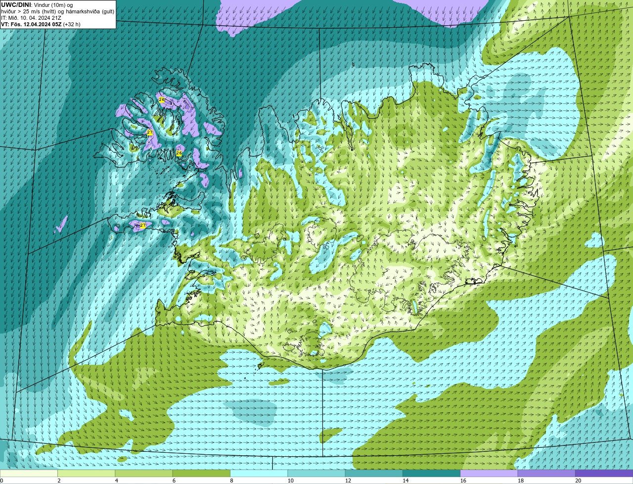Click the "VT: Fös. 12.04.2024 05Z" valid time
The height and width of the screenshot is (484, 633).
click(x=31, y=24)
